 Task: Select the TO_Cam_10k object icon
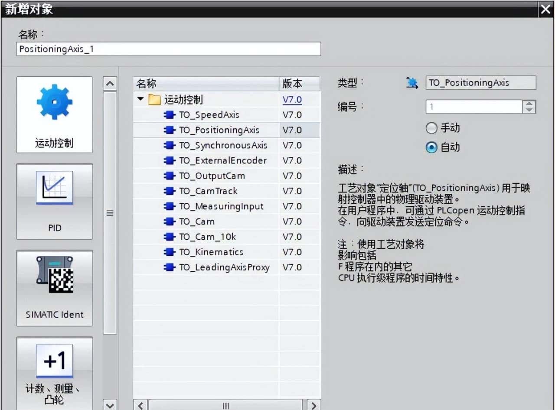tap(169, 237)
